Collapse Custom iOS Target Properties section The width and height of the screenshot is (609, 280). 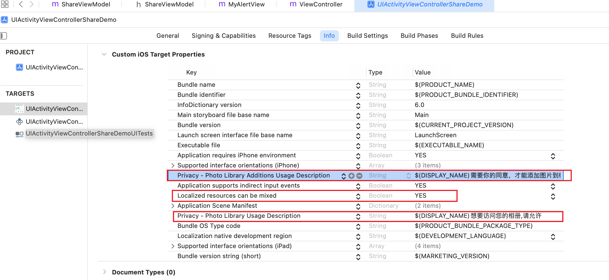pos(104,54)
